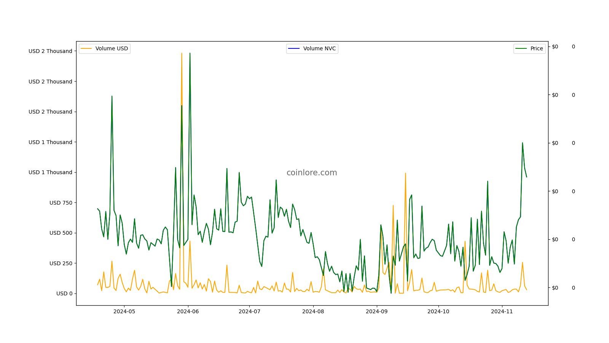The width and height of the screenshot is (609, 343).
Task: Click the Volume USD legend entry
Action: [105, 48]
